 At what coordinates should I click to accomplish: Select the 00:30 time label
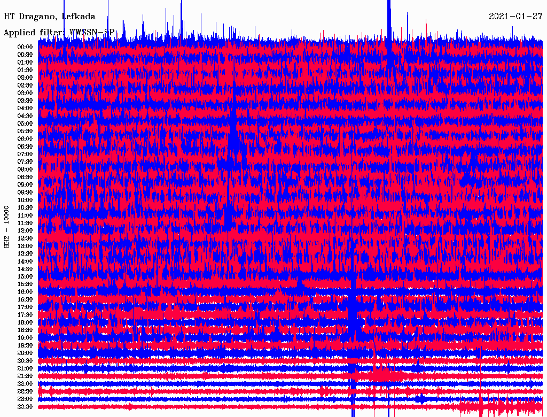pos(25,55)
